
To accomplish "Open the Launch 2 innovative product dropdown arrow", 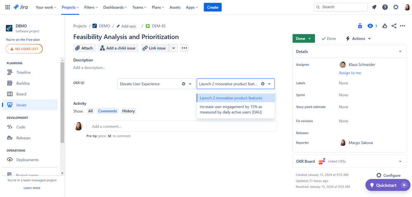I will [269, 84].
